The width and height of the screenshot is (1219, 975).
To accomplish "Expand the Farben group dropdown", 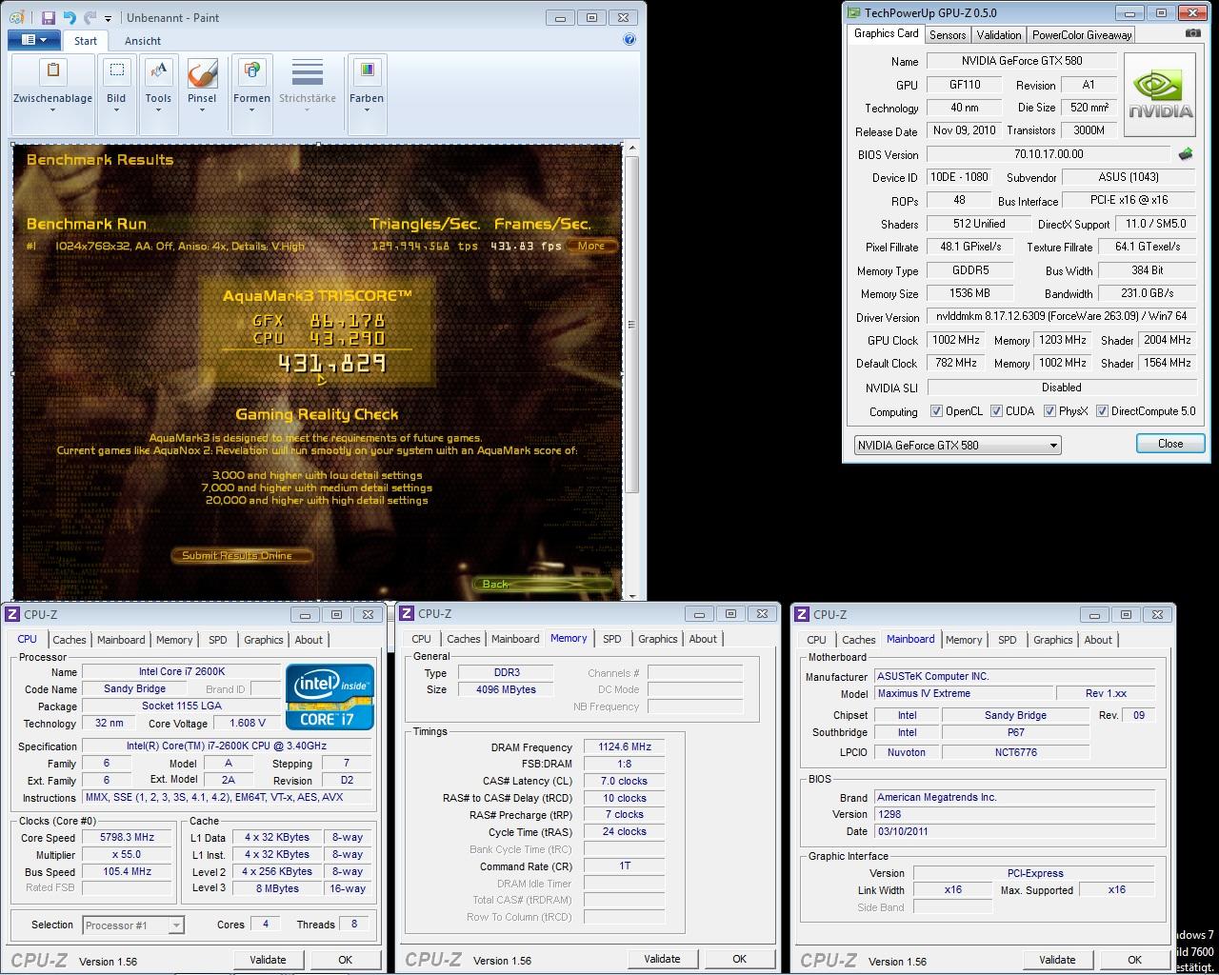I will [x=366, y=109].
